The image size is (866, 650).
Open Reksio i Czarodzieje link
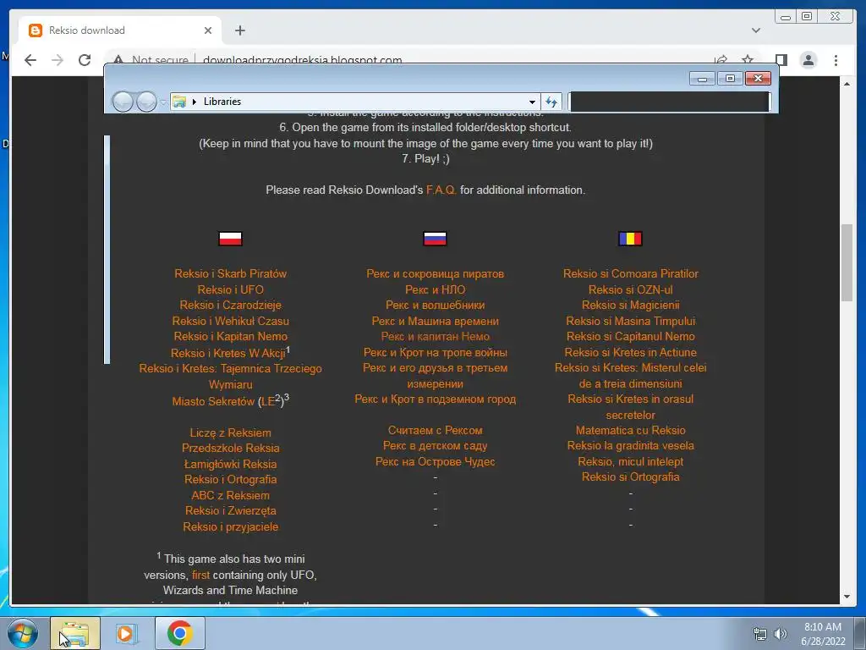click(230, 305)
